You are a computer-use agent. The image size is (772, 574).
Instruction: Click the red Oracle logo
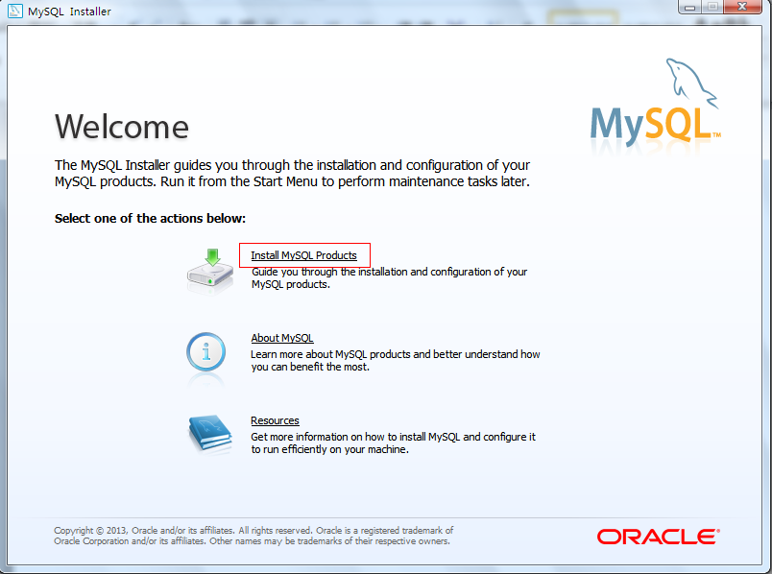pos(657,536)
